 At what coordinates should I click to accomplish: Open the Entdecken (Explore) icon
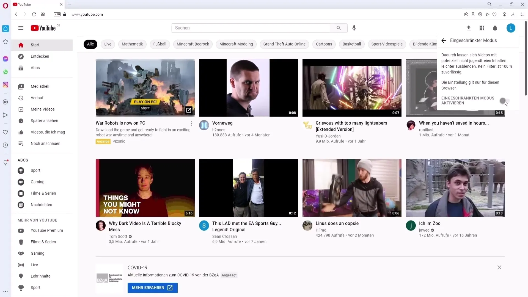coord(21,56)
